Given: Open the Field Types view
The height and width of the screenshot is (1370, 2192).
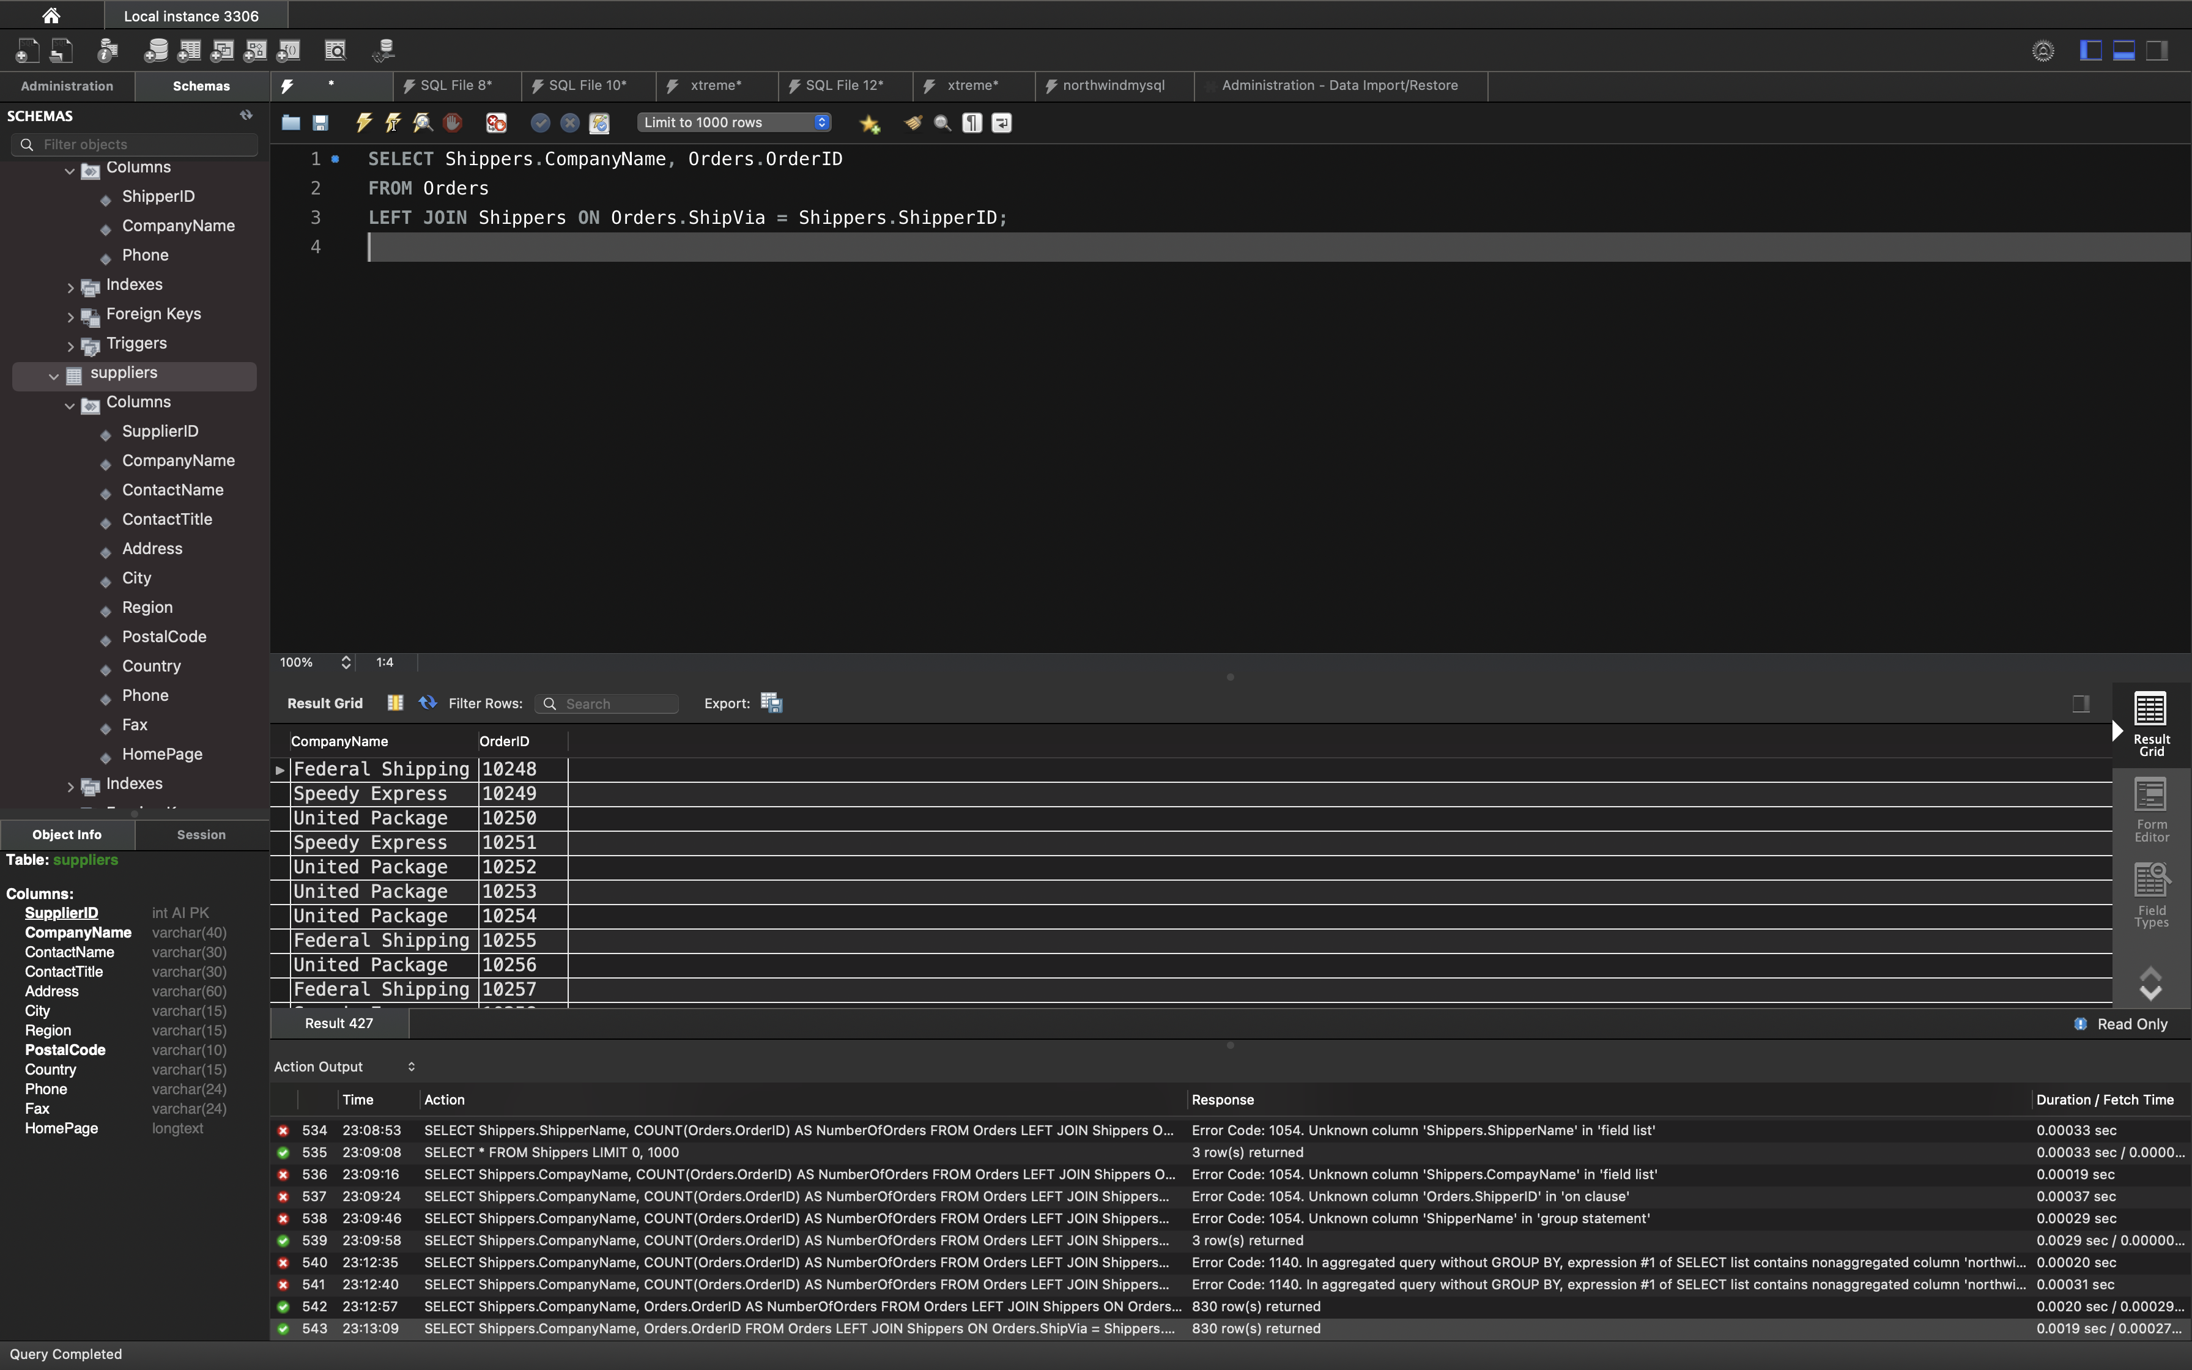Looking at the screenshot, I should 2151,895.
